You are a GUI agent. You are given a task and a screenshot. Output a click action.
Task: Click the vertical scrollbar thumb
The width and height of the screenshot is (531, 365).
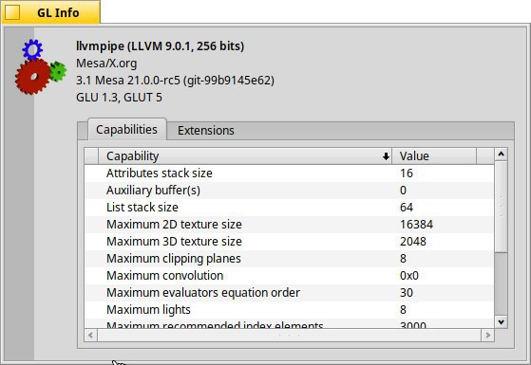pyautogui.click(x=501, y=207)
